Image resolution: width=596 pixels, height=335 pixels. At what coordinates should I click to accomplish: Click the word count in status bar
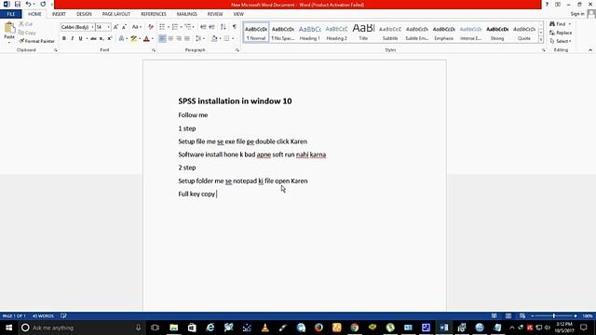tap(43, 316)
